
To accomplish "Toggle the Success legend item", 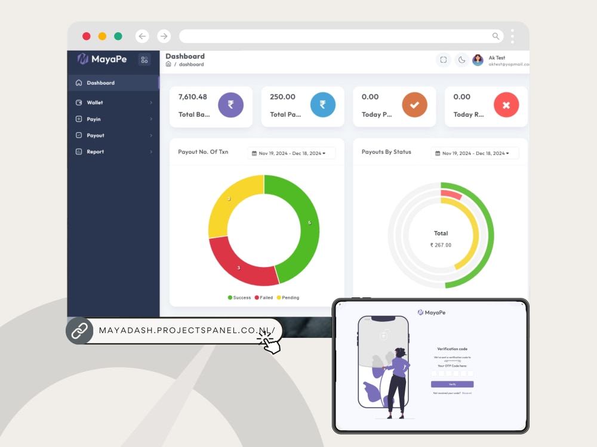I will pos(239,297).
